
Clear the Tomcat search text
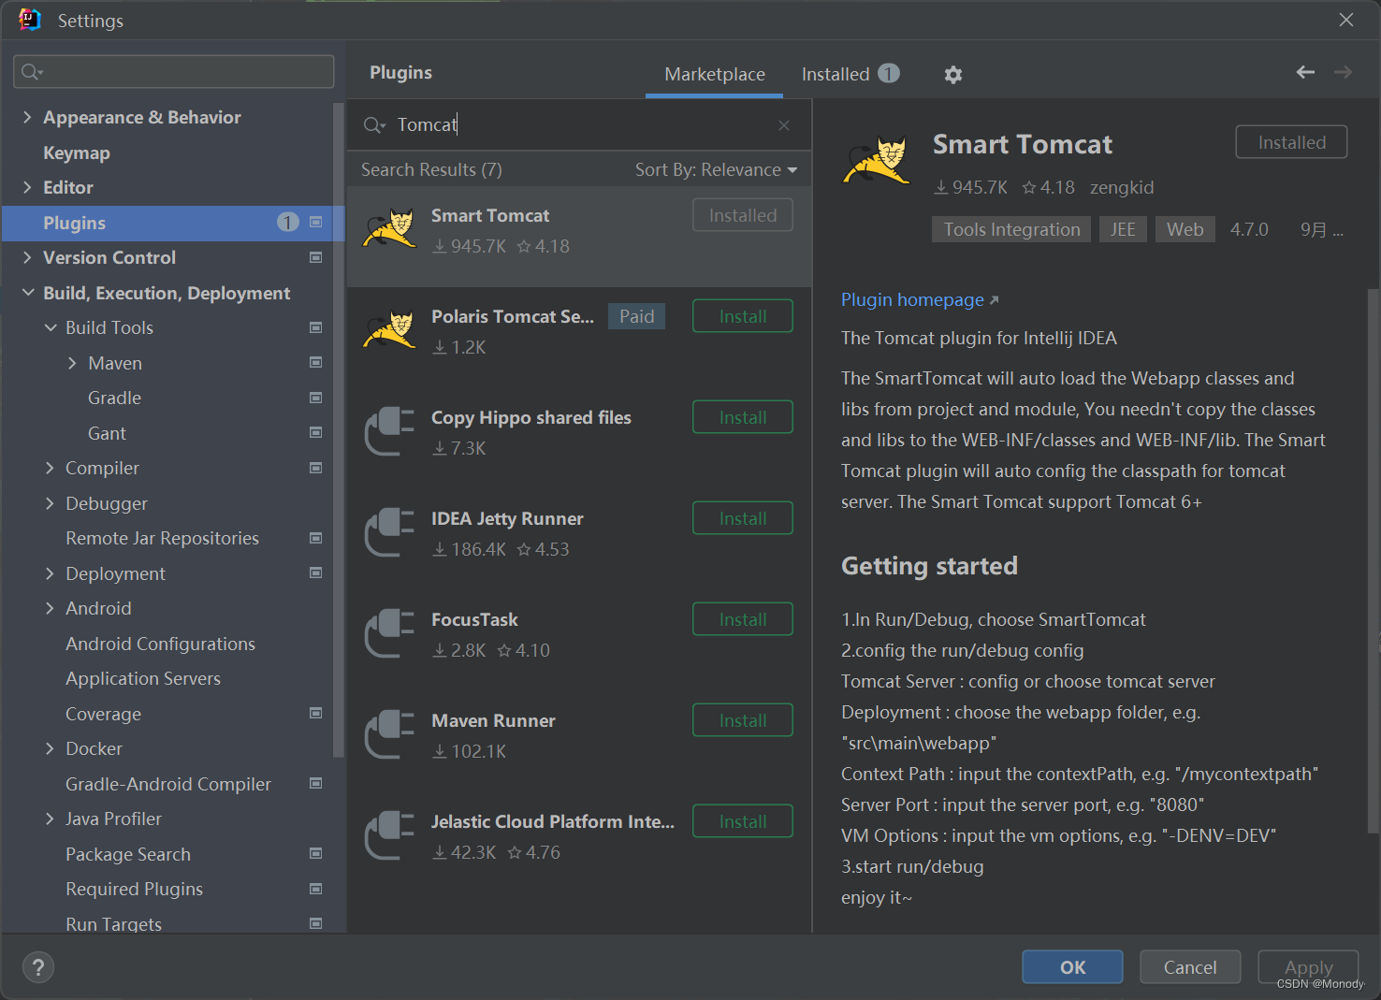[784, 125]
